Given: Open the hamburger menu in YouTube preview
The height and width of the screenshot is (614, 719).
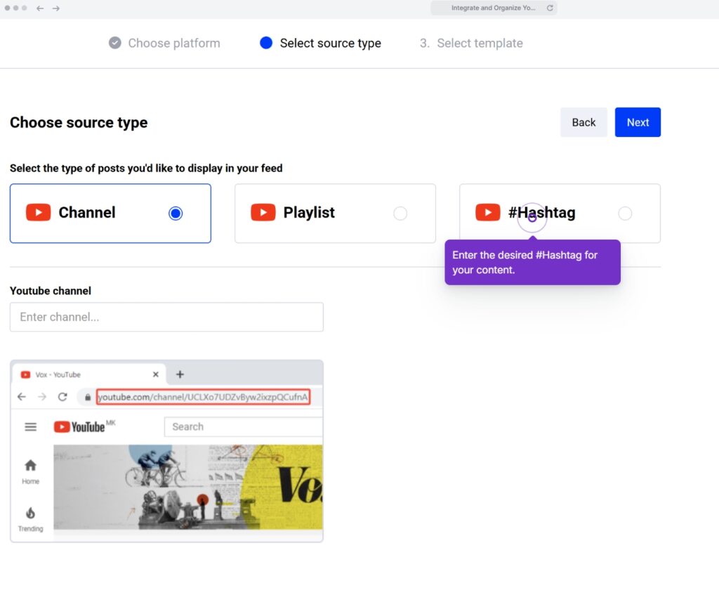Looking at the screenshot, I should point(30,427).
